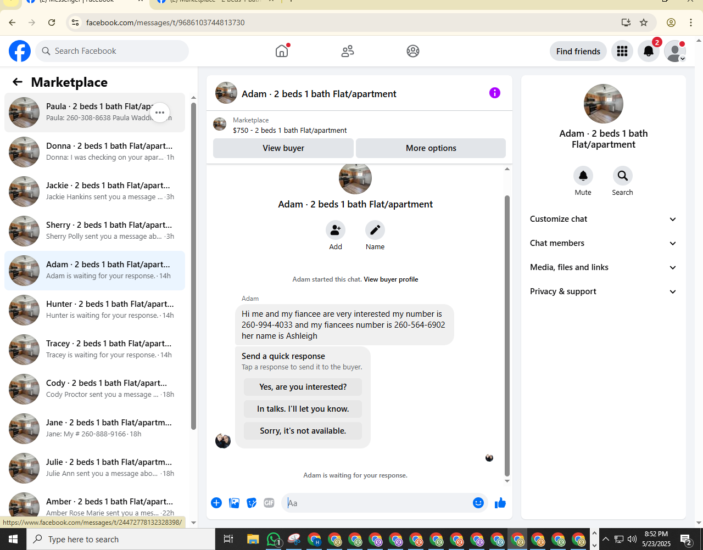Open the Donna conversation
The image size is (703, 550).
click(x=94, y=152)
